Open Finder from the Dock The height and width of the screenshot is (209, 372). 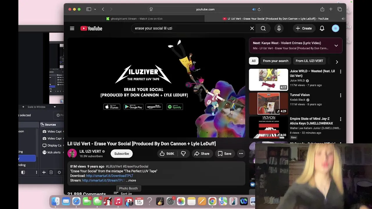pos(56,201)
